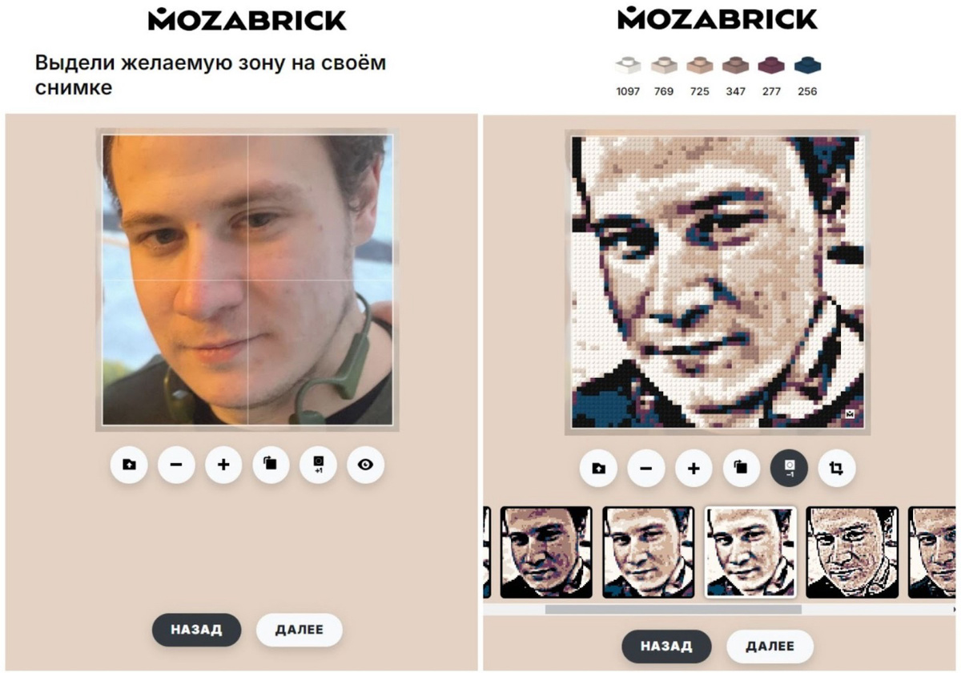Screen dimensions: 961x673
Task: Click the copy icon beneath the original photo
Action: coord(271,465)
